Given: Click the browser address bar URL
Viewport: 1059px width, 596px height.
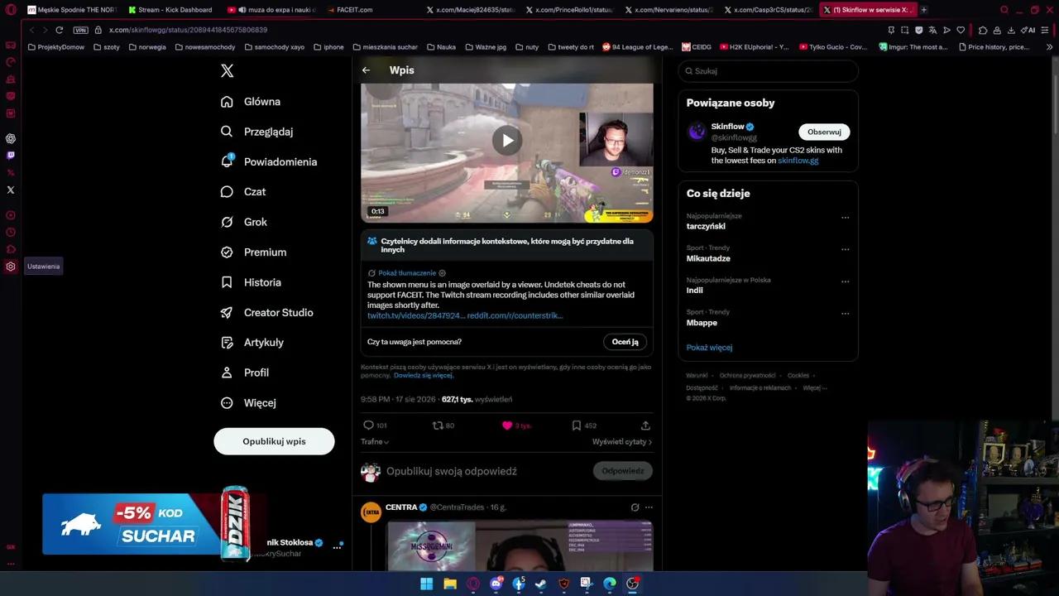Looking at the screenshot, I should coord(188,30).
